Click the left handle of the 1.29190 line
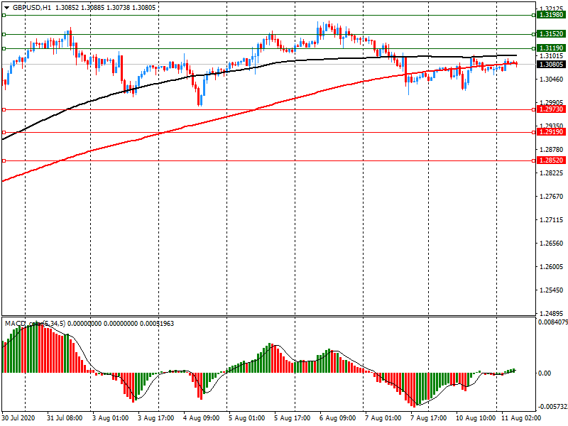Viewport: 568px width, 426px height. point(4,133)
